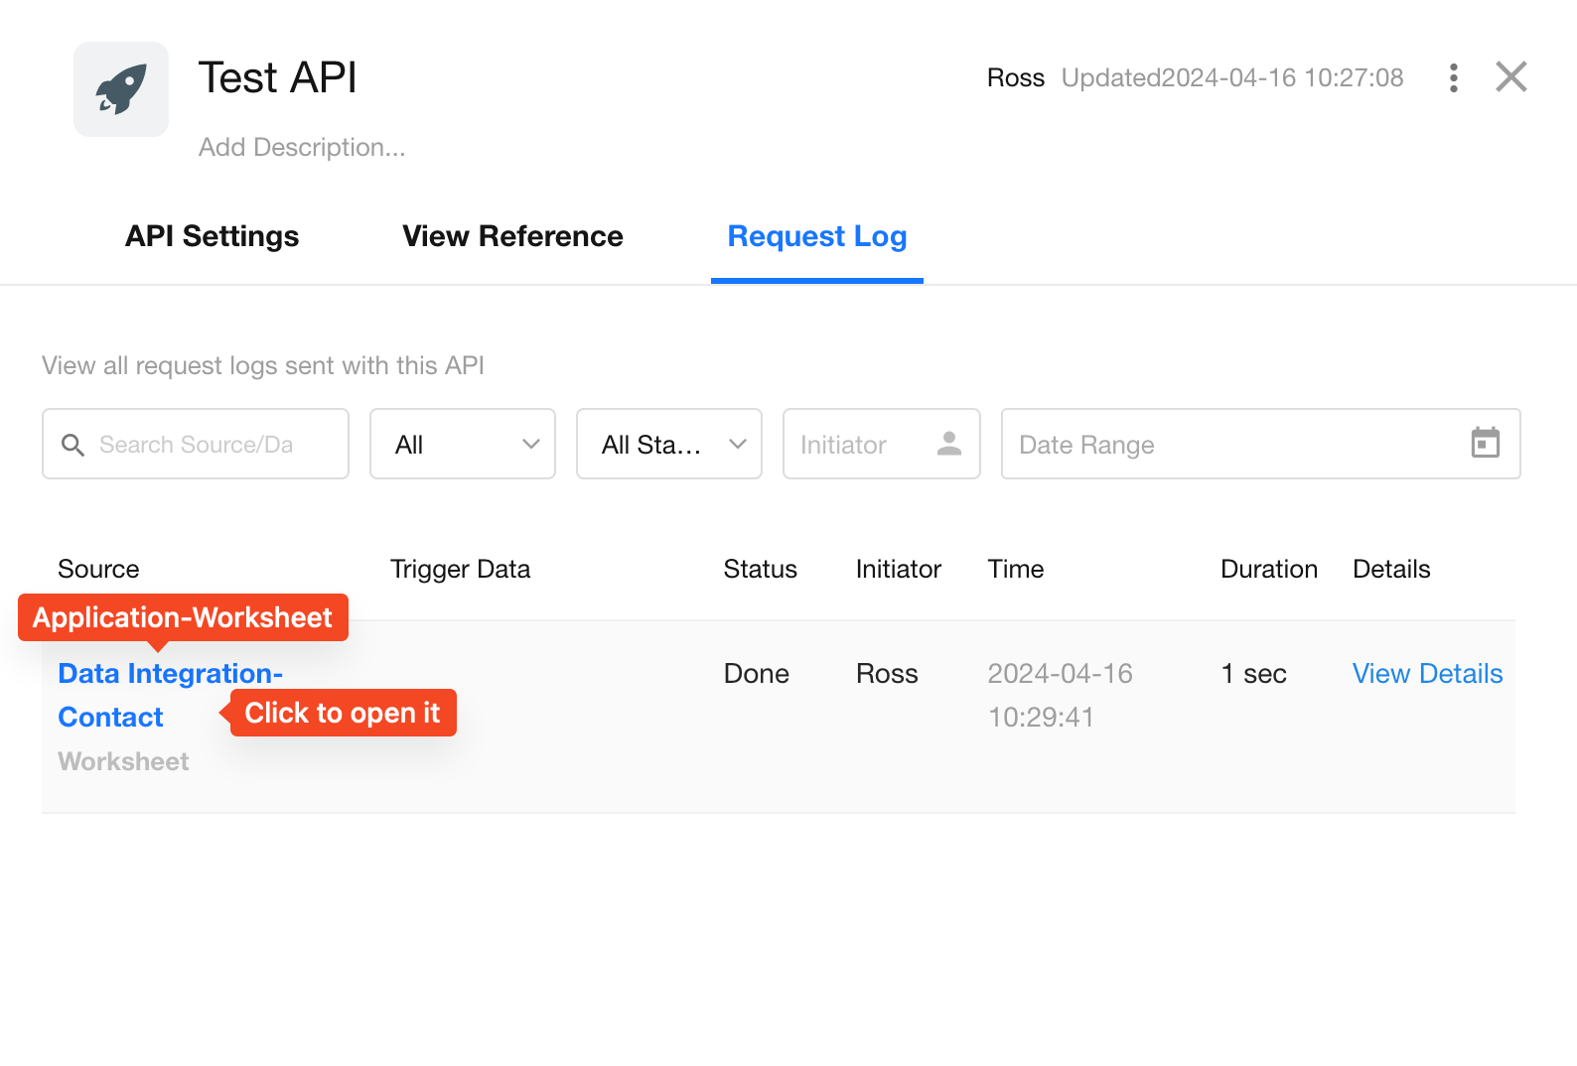1577x1066 pixels.
Task: Focus the Search Source/Data input
Action: (x=209, y=444)
